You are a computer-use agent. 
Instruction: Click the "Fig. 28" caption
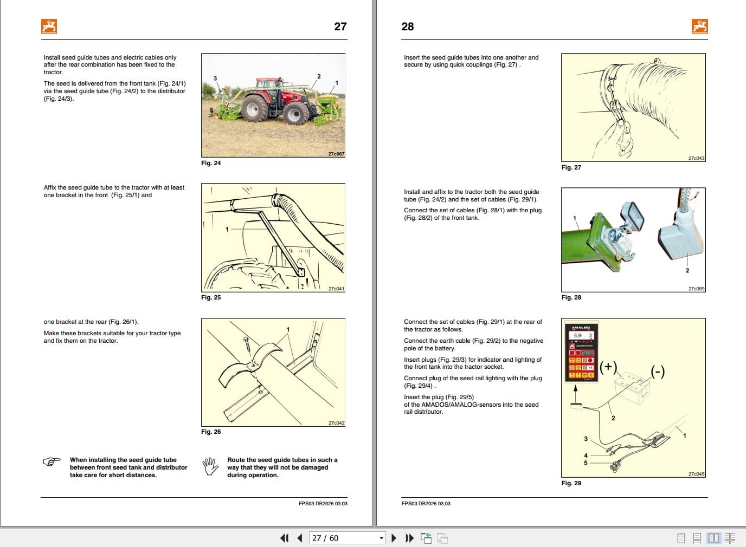point(571,297)
